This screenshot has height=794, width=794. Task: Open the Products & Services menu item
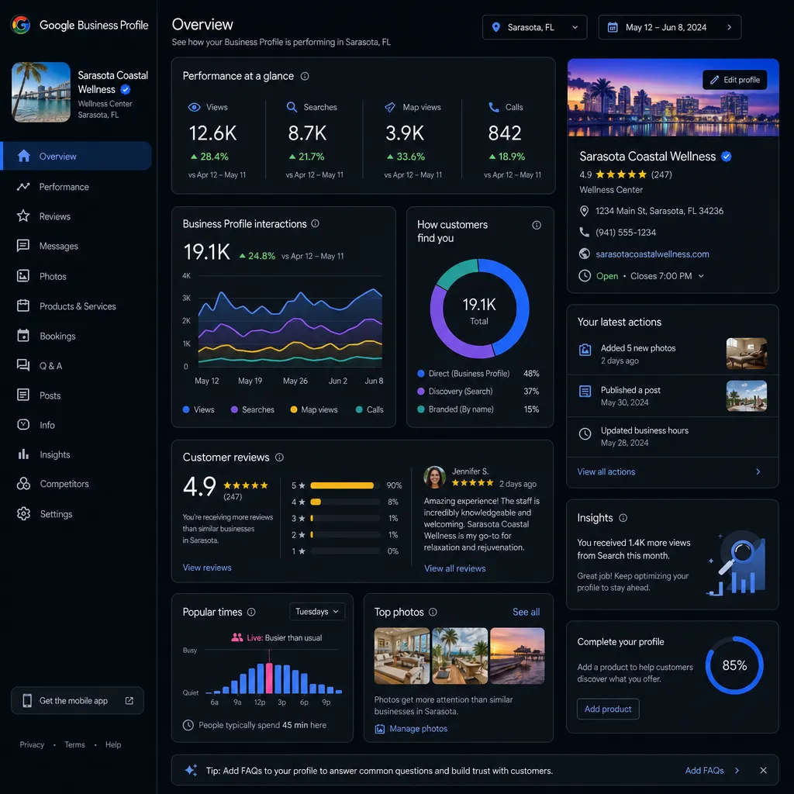pyautogui.click(x=78, y=306)
